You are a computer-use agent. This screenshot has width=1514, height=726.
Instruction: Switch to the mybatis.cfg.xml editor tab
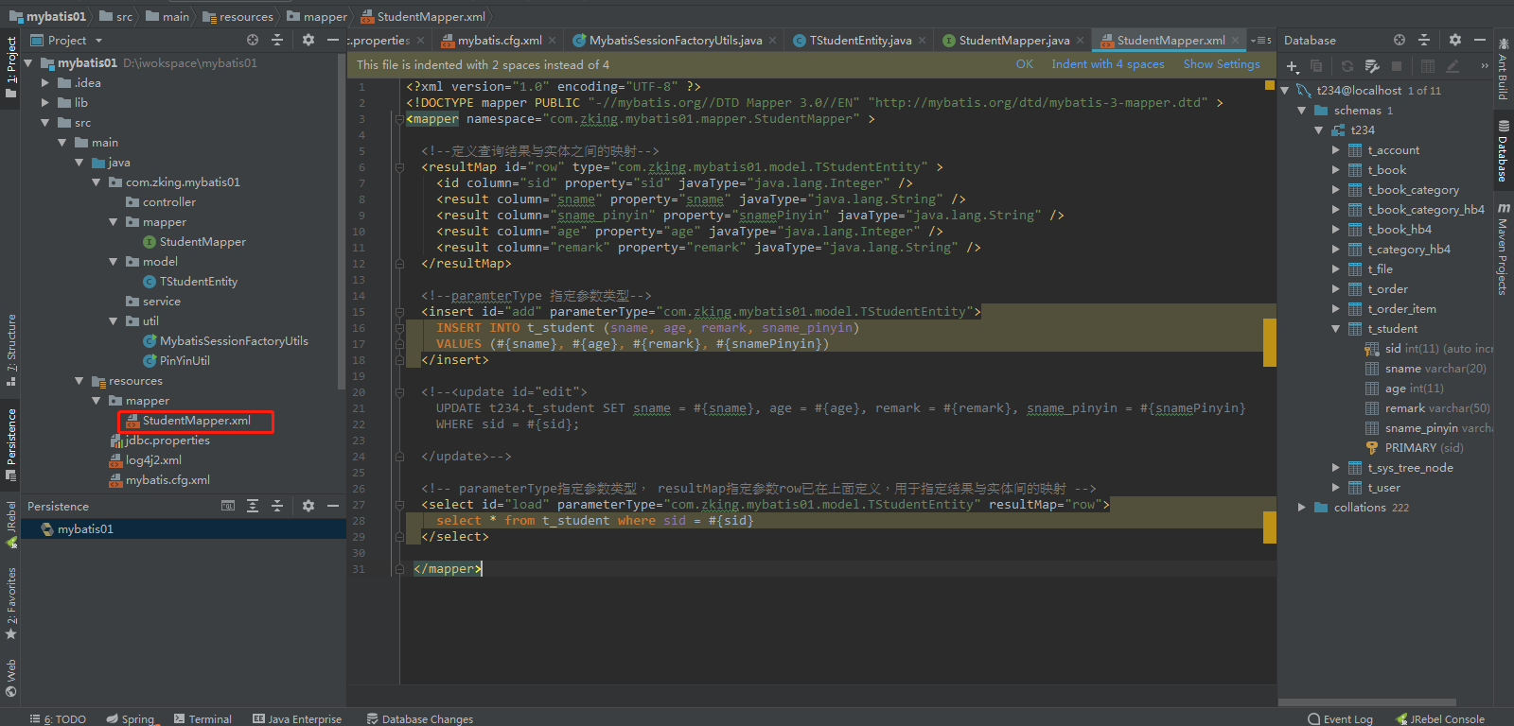click(x=499, y=41)
